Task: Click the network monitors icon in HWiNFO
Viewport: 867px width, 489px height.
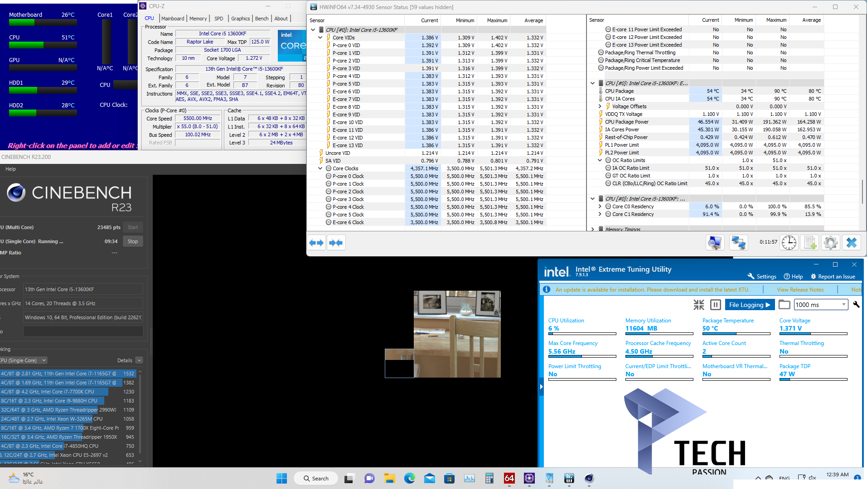Action: (x=738, y=243)
